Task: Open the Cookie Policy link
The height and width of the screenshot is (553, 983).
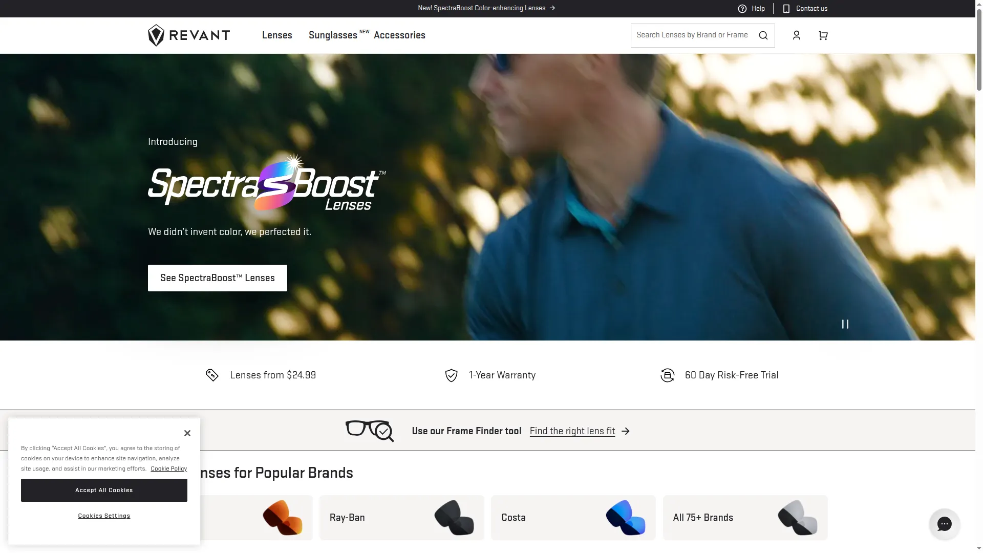Action: (169, 469)
